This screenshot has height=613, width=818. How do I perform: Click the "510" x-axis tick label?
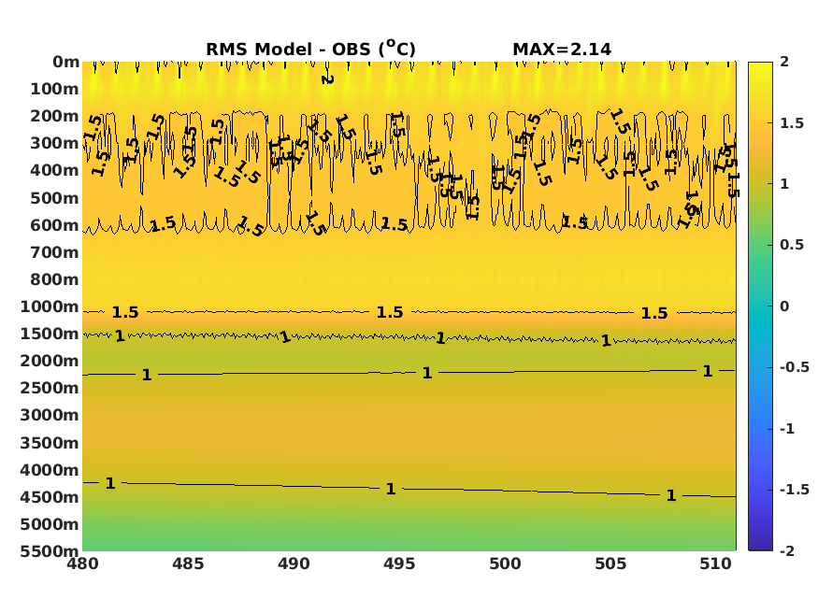pos(716,563)
